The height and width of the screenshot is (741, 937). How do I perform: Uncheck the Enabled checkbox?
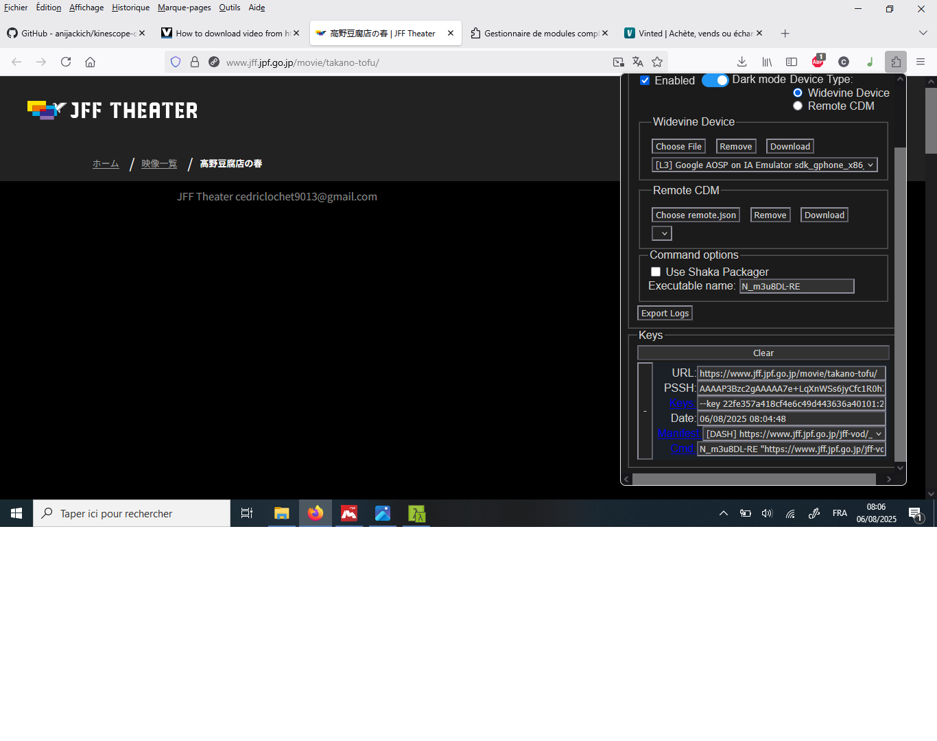(x=645, y=80)
